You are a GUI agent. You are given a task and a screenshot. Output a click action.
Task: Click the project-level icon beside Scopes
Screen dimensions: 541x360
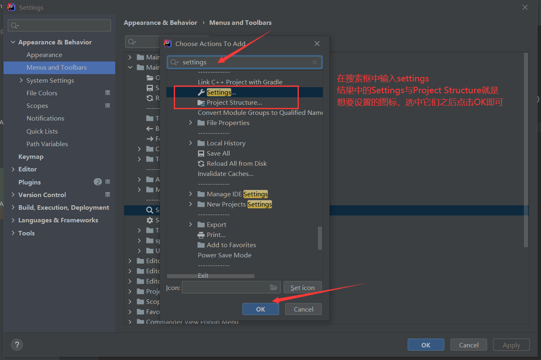(x=107, y=105)
